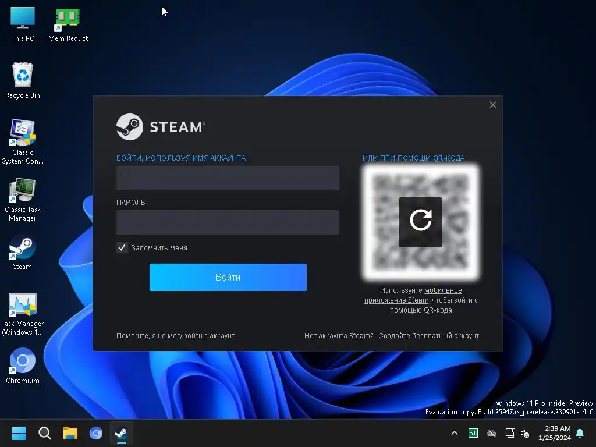Click the green 51 tray icon
The height and width of the screenshot is (447, 596).
click(x=473, y=433)
